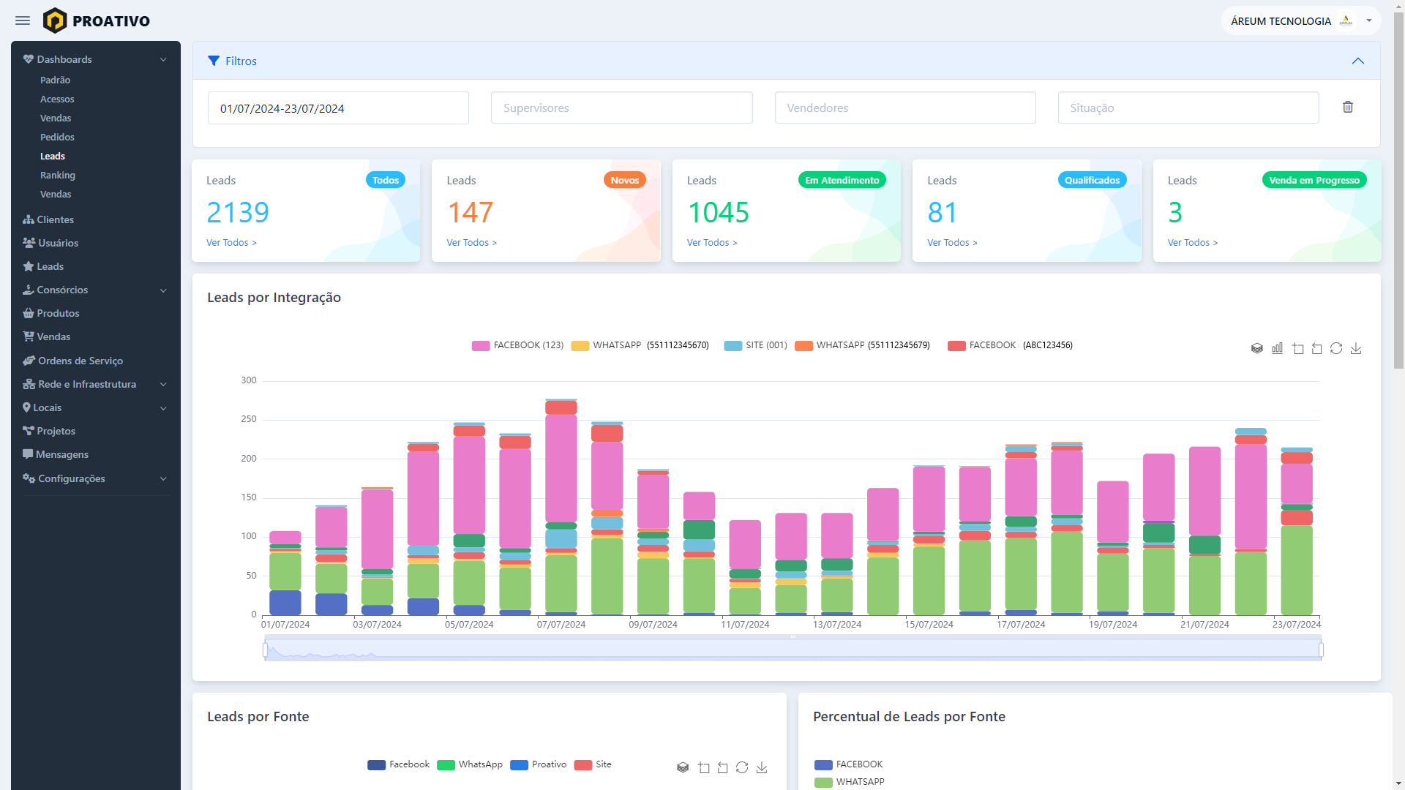Image resolution: width=1405 pixels, height=790 pixels.
Task: Download Leads por Integração chart as image
Action: pos(1356,348)
